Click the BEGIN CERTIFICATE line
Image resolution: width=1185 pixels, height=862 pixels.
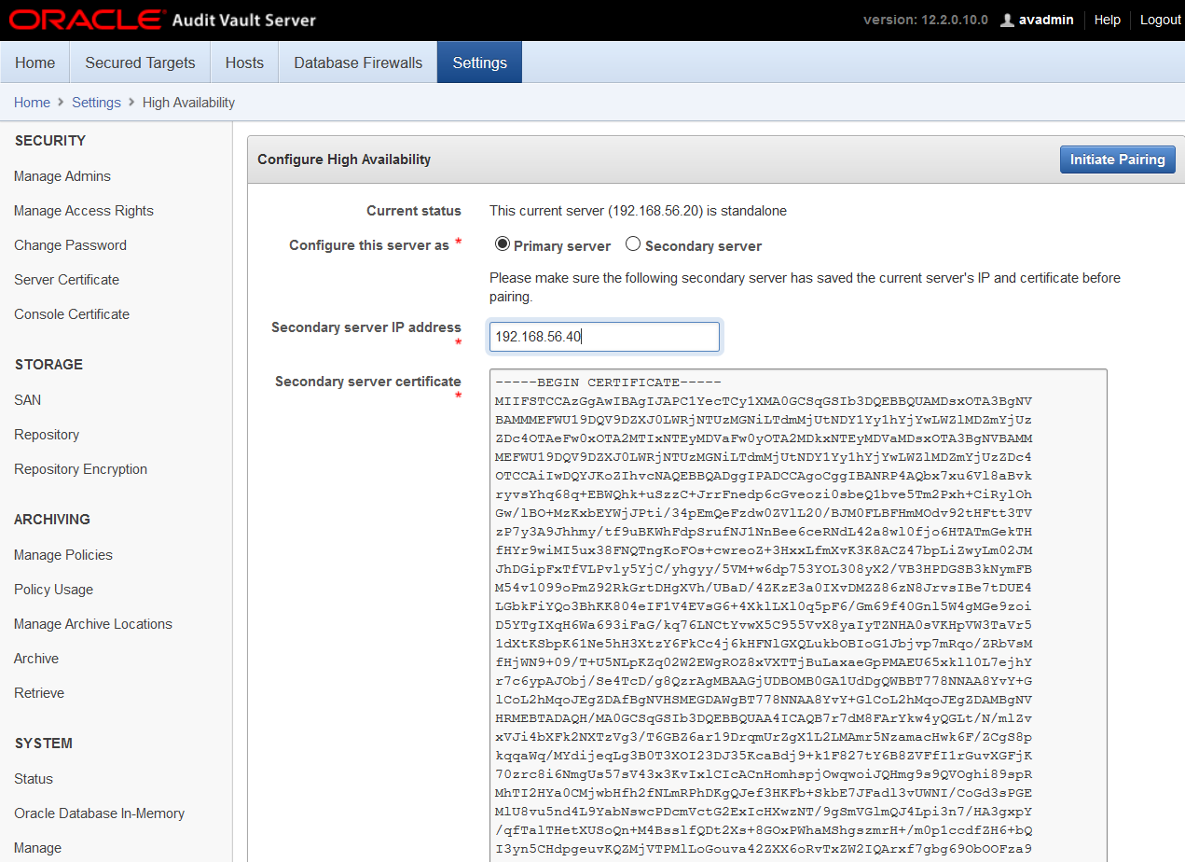pos(609,382)
